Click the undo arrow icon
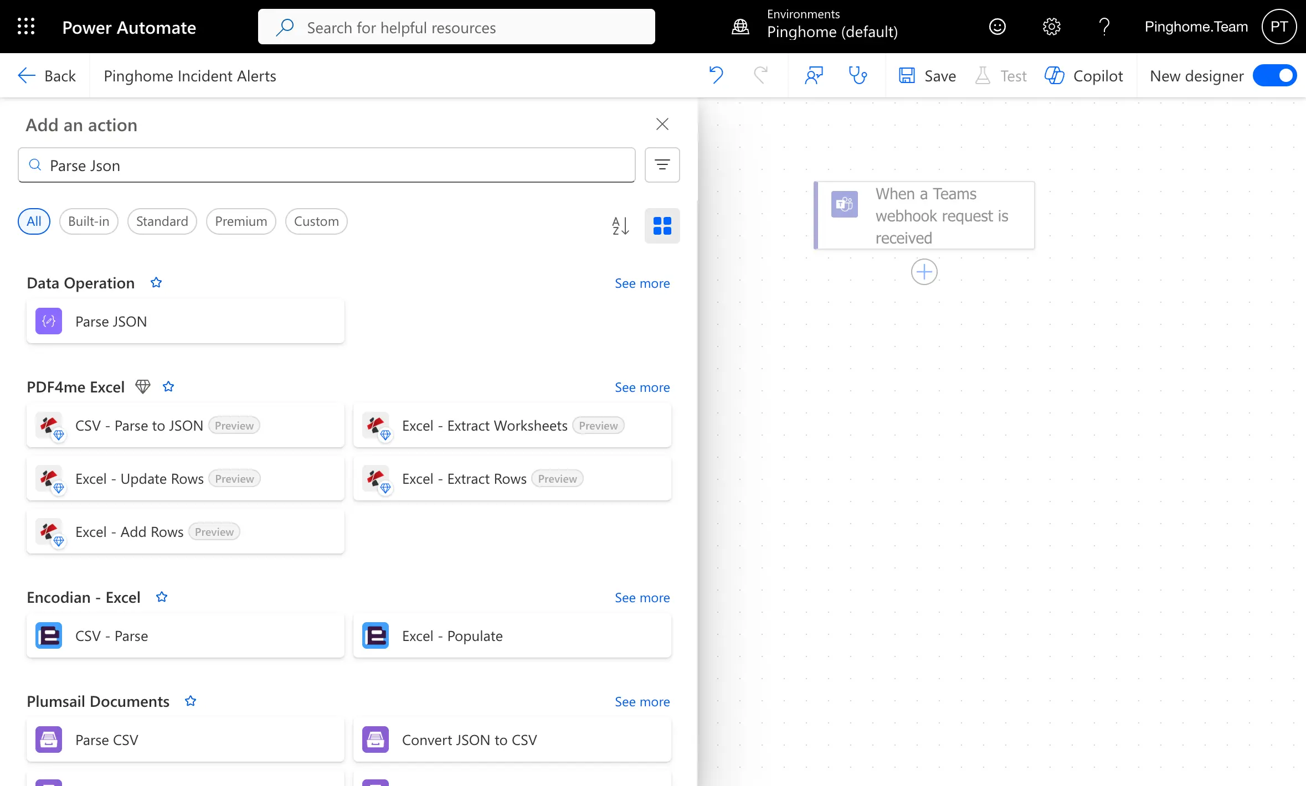The width and height of the screenshot is (1306, 786). (x=716, y=75)
